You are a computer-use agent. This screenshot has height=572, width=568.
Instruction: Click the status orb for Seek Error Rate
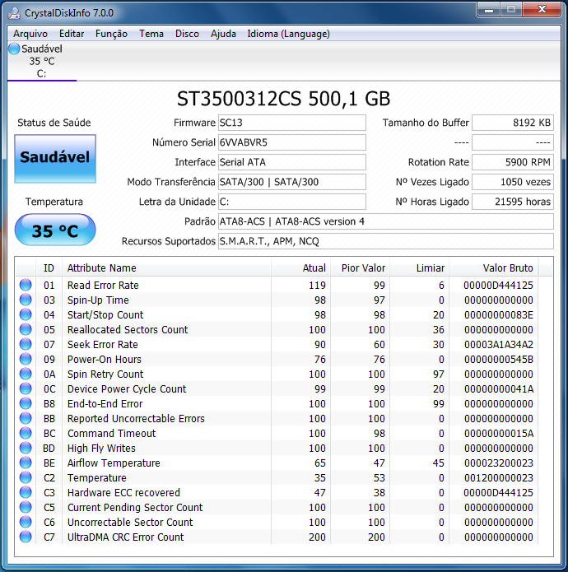tap(26, 344)
